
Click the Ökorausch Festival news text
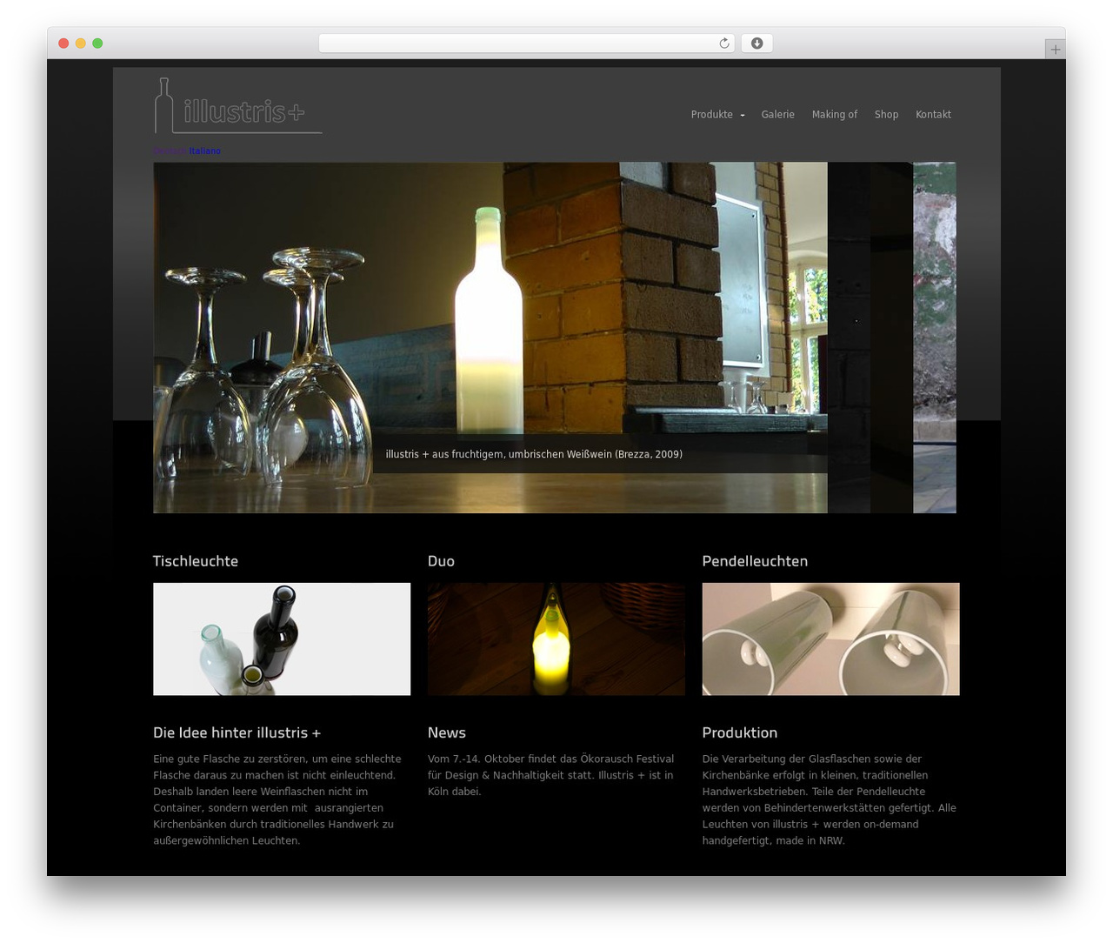pos(550,775)
